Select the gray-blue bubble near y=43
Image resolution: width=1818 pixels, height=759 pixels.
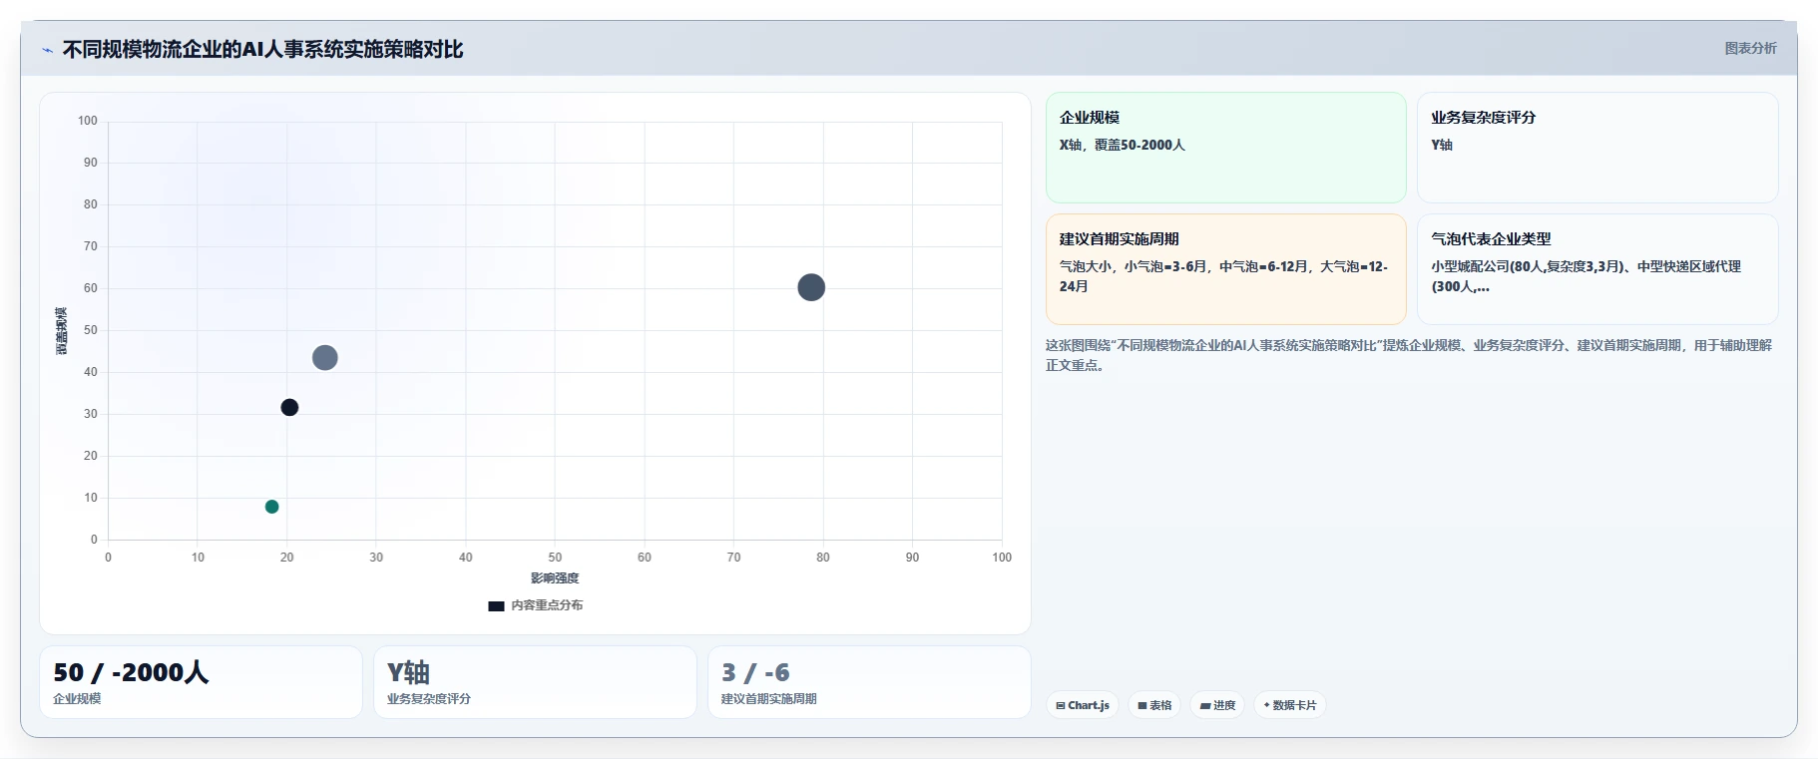[x=324, y=357]
